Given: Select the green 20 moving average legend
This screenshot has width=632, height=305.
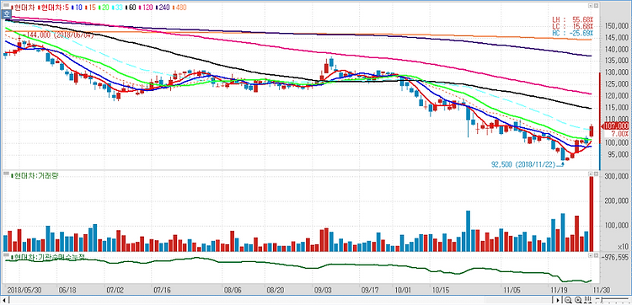Looking at the screenshot, I should tap(104, 8).
